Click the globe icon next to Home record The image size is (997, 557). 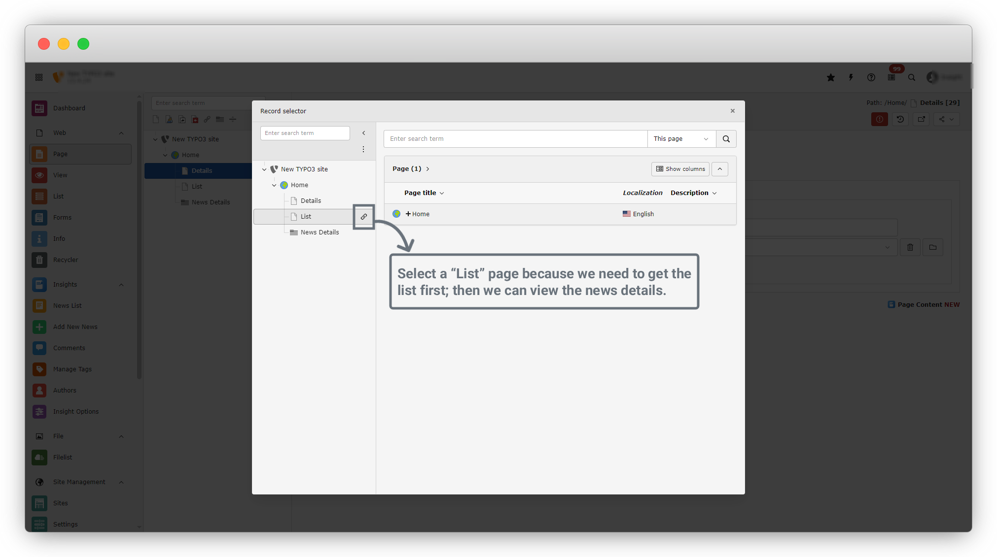pyautogui.click(x=396, y=214)
